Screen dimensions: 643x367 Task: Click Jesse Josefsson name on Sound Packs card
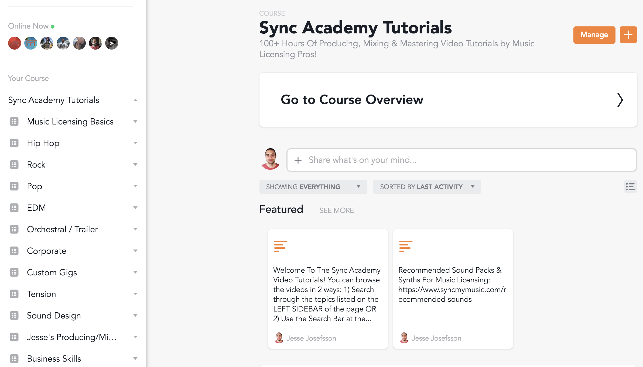pyautogui.click(x=436, y=338)
